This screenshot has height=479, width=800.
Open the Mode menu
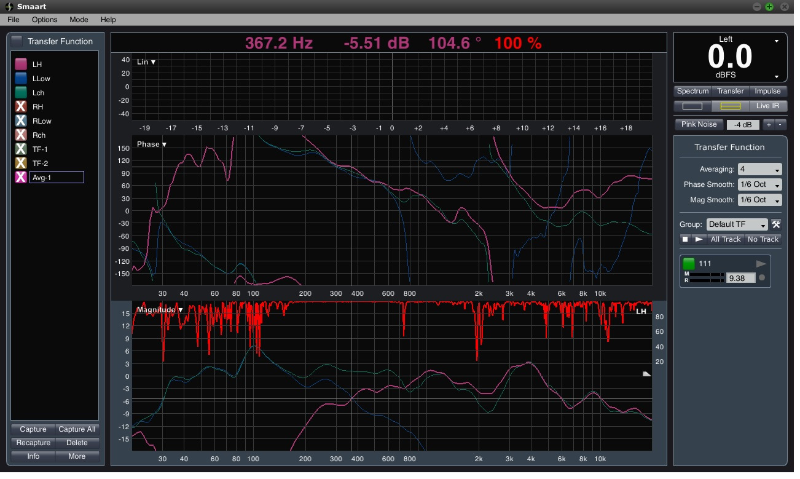pyautogui.click(x=79, y=20)
